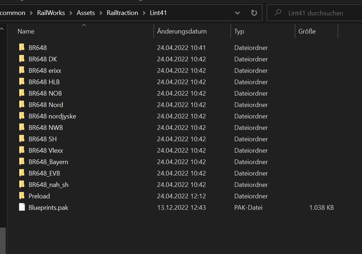Sort by Größe column header

point(307,31)
